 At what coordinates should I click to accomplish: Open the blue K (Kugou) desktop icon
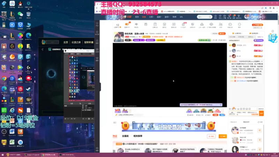12,25
